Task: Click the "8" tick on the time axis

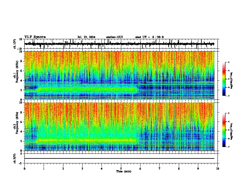Action: tap(179, 169)
